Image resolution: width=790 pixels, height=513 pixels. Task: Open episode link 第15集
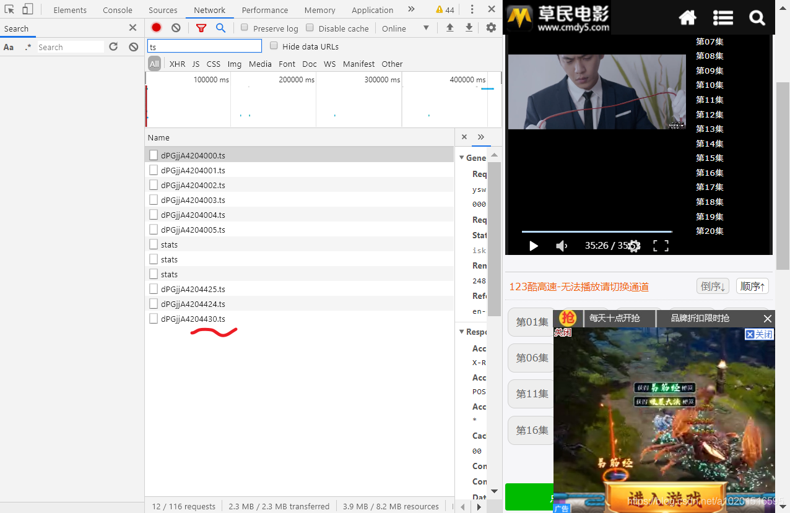[710, 158]
